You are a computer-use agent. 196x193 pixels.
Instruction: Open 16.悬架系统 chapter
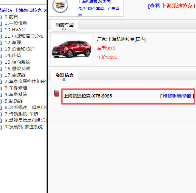click(x=17, y=69)
